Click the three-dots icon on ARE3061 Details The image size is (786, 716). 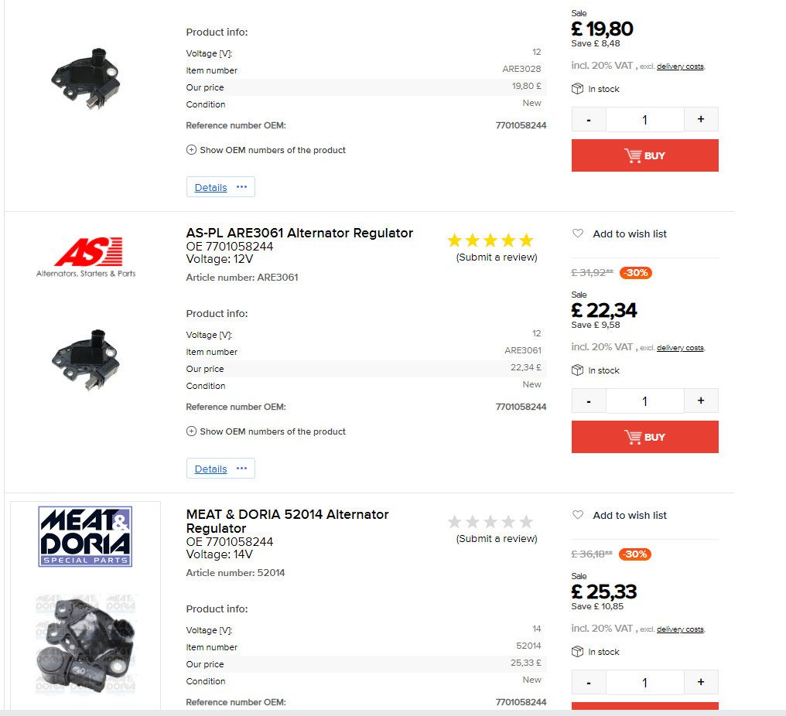point(241,469)
